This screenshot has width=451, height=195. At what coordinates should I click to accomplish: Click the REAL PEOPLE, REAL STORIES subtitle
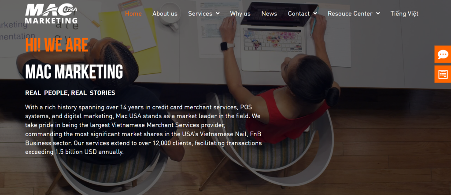tap(70, 93)
